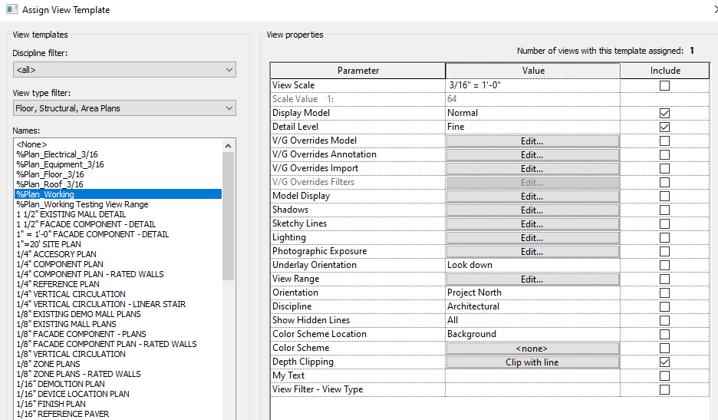Select %Plan_Equipment_3/16 template
The width and height of the screenshot is (718, 420).
point(60,164)
